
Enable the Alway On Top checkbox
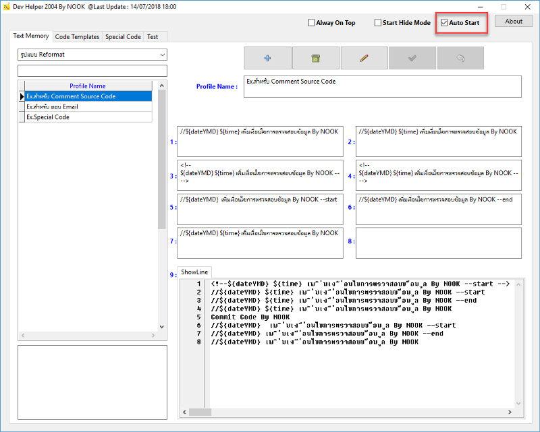click(x=310, y=23)
